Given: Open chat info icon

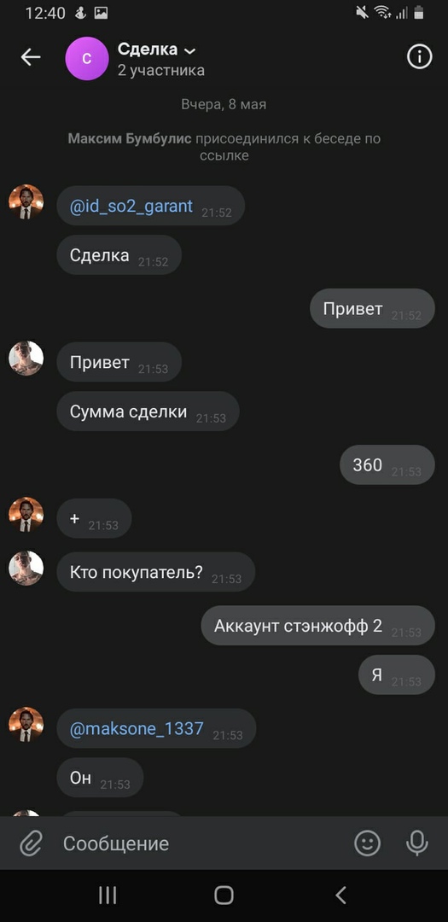Looking at the screenshot, I should [x=419, y=57].
